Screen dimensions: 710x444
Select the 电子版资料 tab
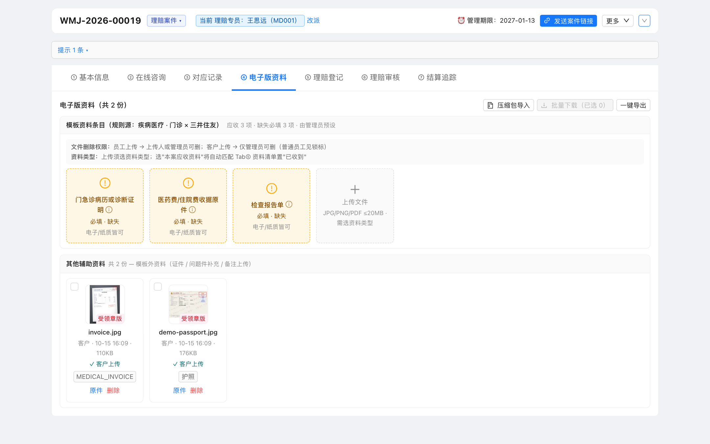coord(264,78)
